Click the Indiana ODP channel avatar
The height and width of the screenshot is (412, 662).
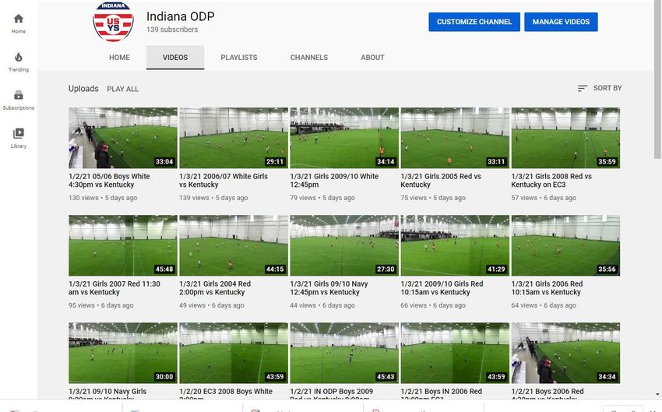113,22
